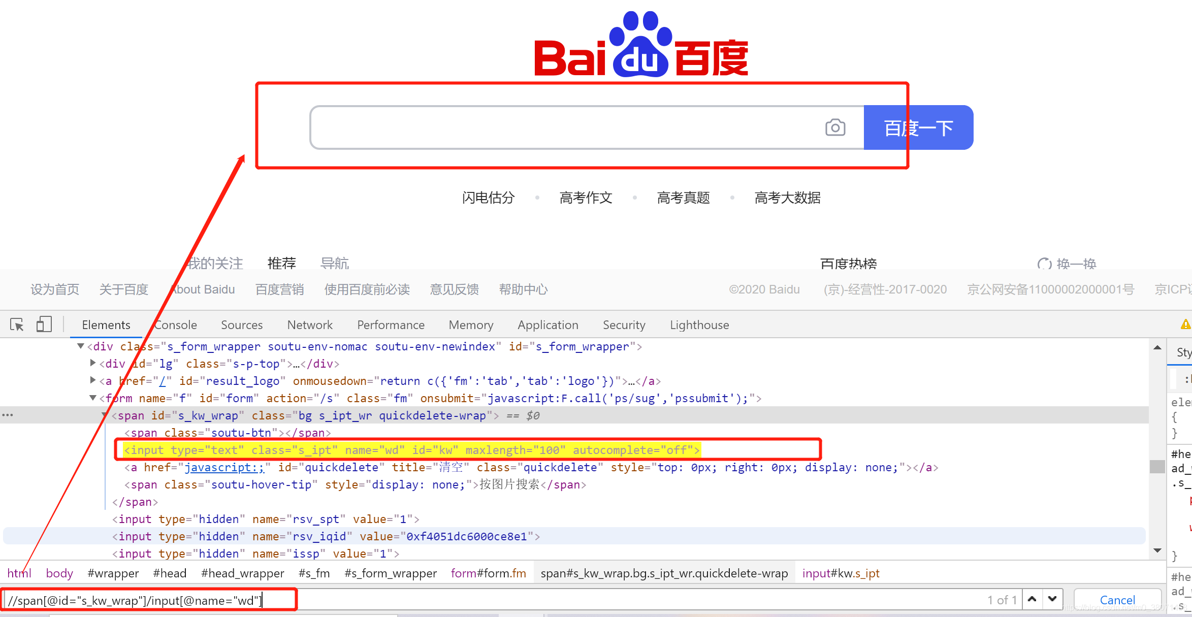Click the 京公网安备 registration link
This screenshot has width=1192, height=617.
[x=1050, y=289]
